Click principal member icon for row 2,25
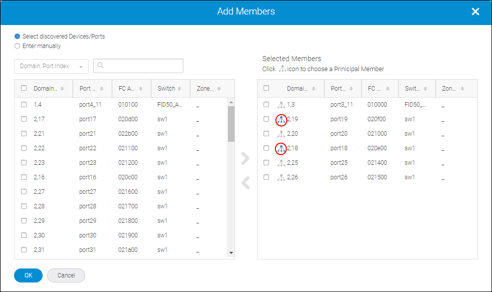The width and height of the screenshot is (492, 292). pyautogui.click(x=281, y=163)
